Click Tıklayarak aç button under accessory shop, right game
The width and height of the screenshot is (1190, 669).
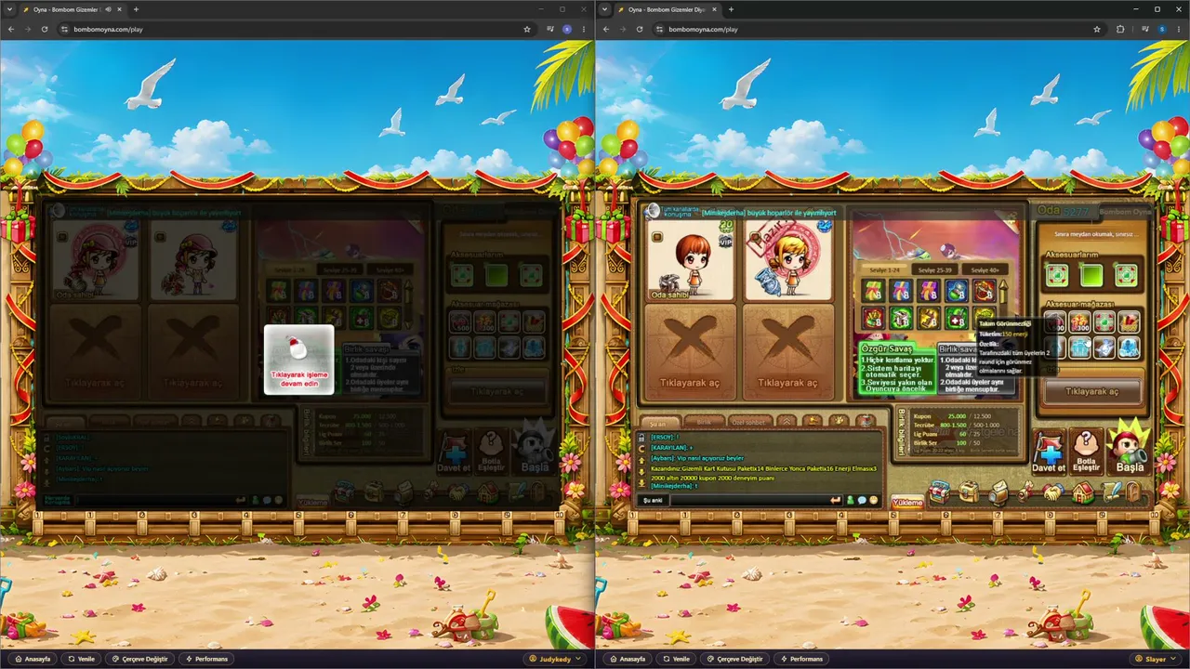click(1091, 391)
